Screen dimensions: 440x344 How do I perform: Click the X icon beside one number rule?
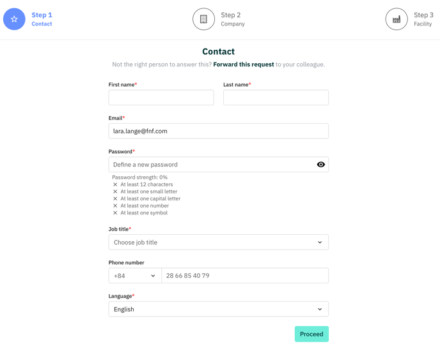[x=115, y=206]
